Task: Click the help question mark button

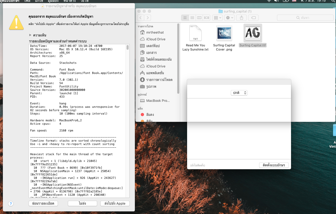Action: point(11,204)
